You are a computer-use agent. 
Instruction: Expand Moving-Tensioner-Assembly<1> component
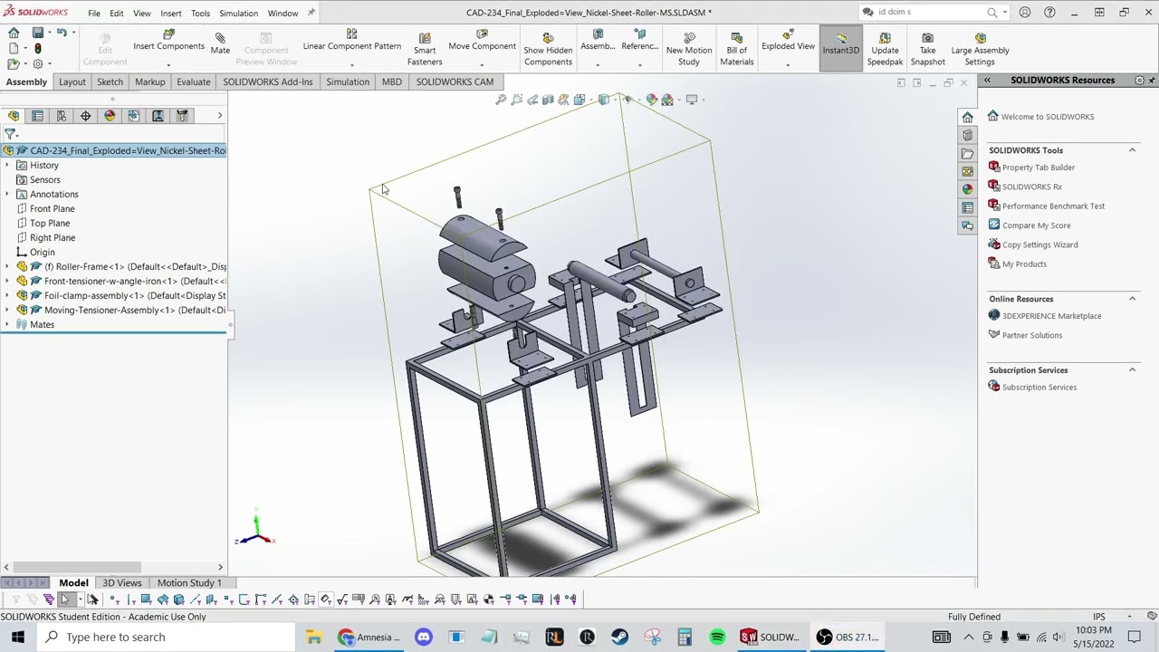pyautogui.click(x=7, y=310)
